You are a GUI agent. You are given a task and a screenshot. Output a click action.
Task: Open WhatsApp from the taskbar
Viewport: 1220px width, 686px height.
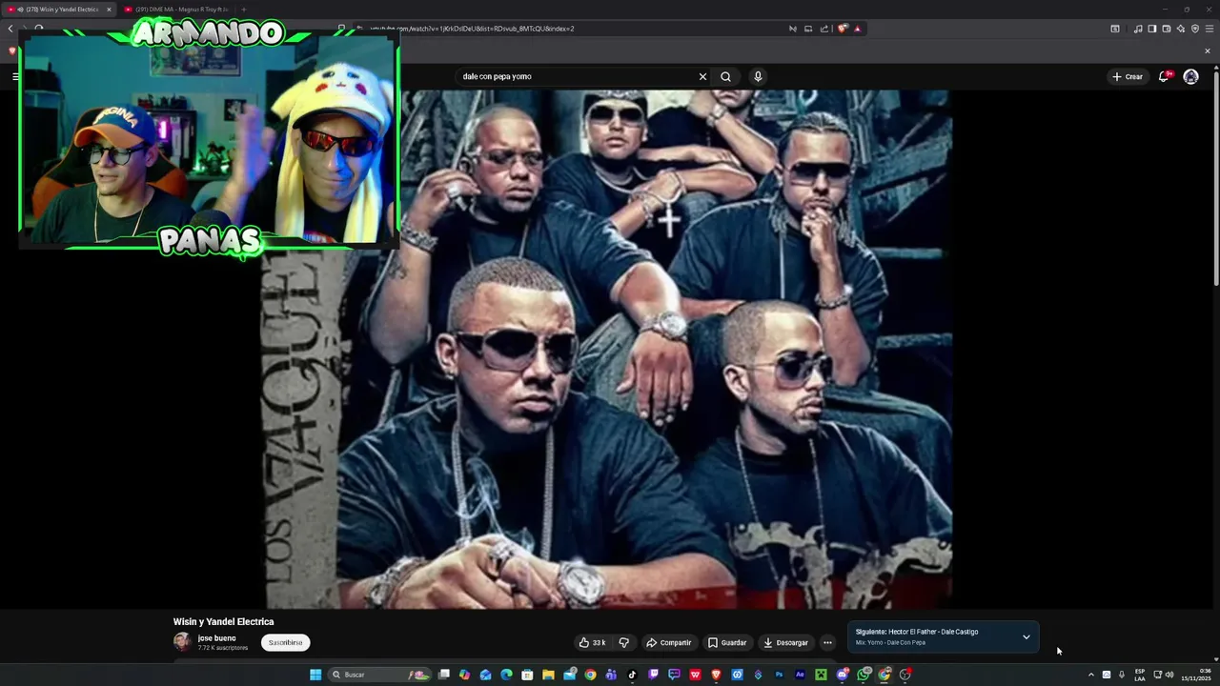coord(863,675)
